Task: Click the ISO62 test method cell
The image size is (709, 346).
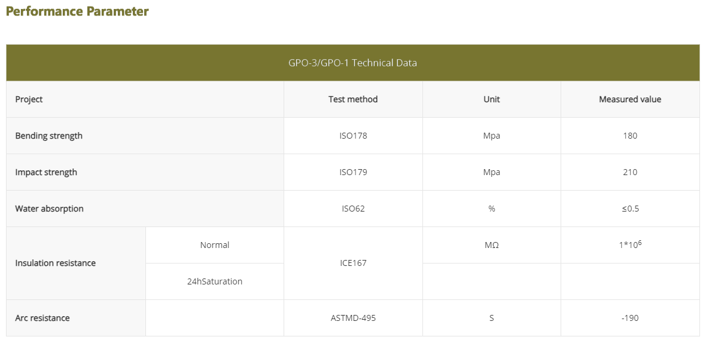Action: (353, 209)
